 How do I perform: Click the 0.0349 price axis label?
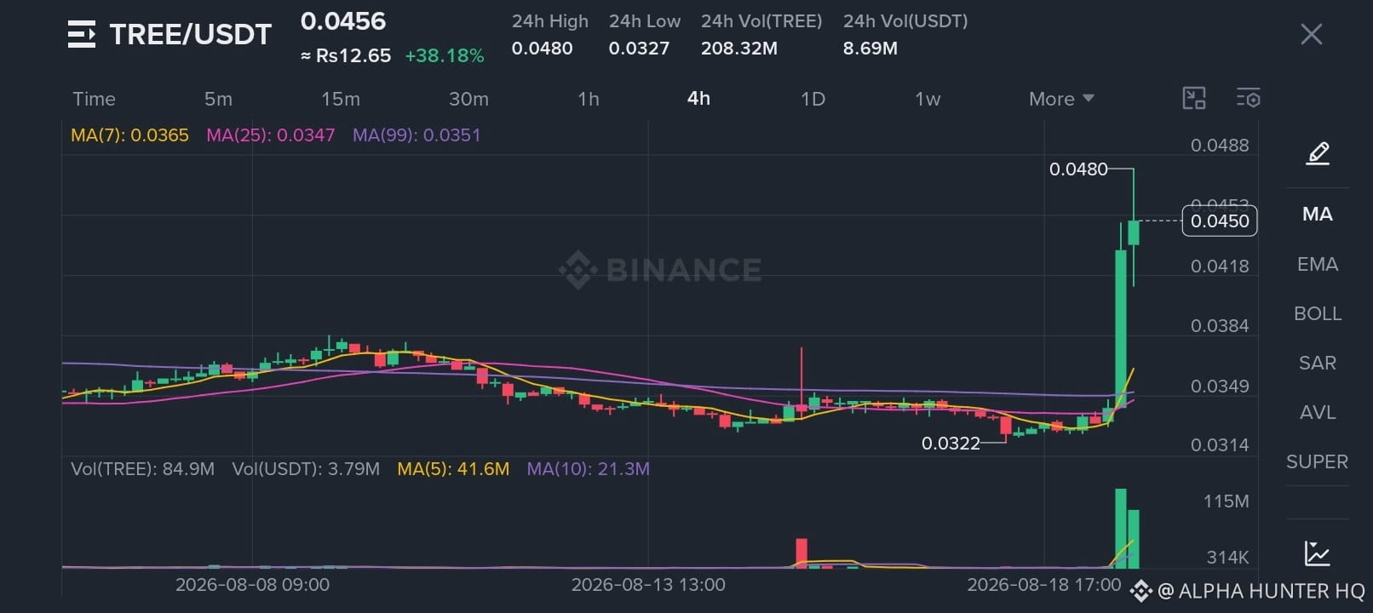pyautogui.click(x=1220, y=387)
